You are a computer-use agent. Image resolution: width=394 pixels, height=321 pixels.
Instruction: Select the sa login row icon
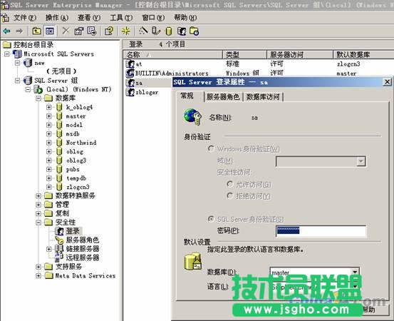click(130, 83)
